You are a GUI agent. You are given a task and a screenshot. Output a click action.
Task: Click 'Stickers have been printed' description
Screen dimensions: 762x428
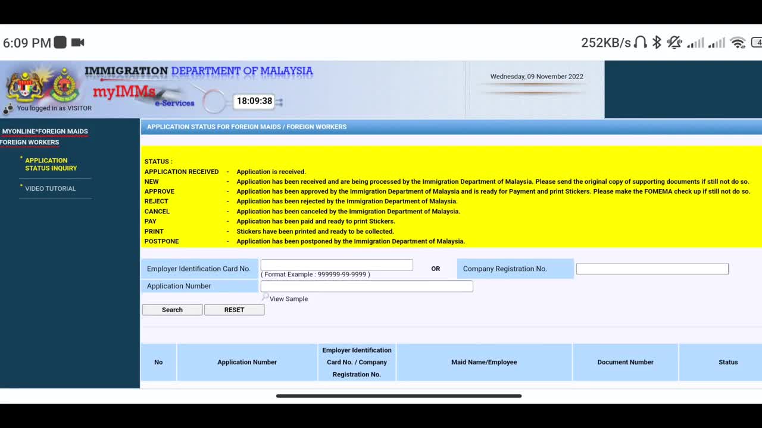tap(315, 231)
